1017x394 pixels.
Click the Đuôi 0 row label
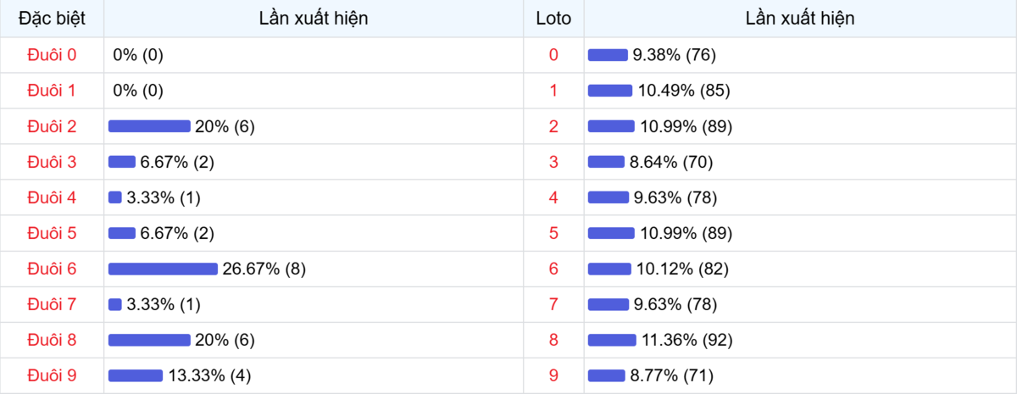[x=52, y=55]
